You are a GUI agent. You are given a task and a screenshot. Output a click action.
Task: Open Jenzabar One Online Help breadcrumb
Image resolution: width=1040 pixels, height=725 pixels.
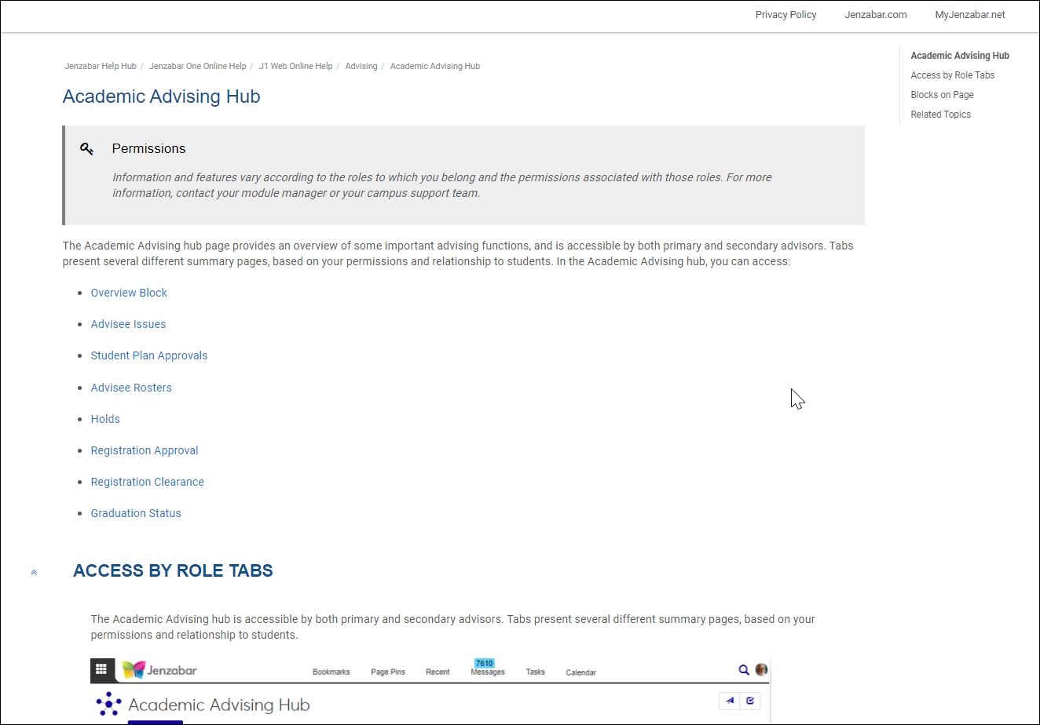[198, 67]
